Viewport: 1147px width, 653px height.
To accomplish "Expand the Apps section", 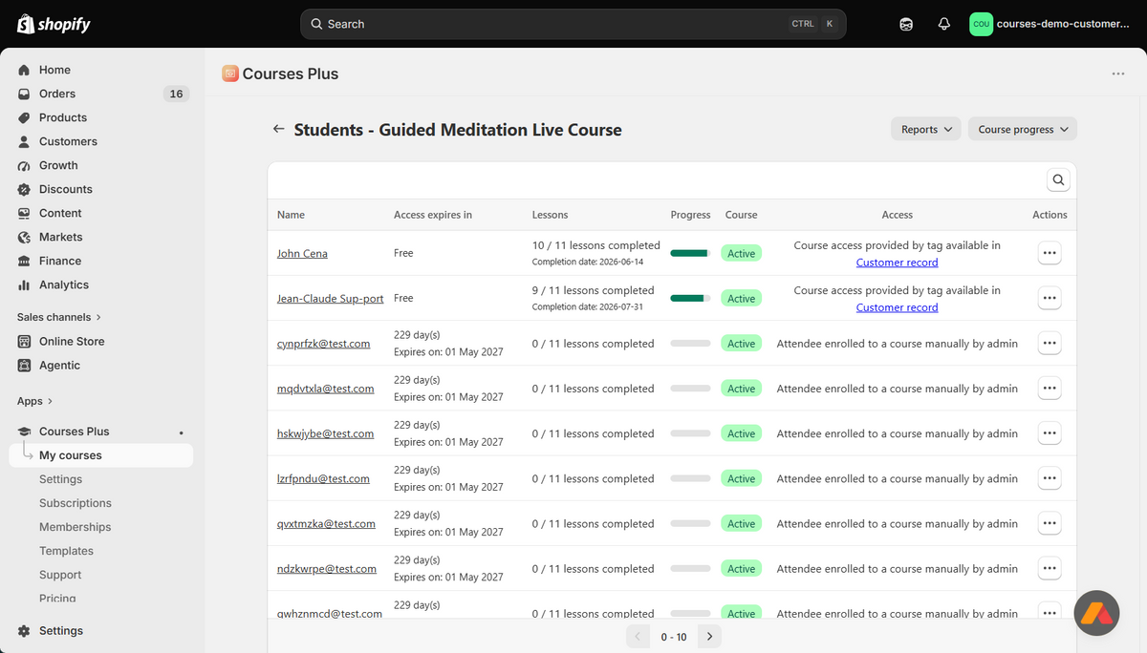I will coord(35,401).
